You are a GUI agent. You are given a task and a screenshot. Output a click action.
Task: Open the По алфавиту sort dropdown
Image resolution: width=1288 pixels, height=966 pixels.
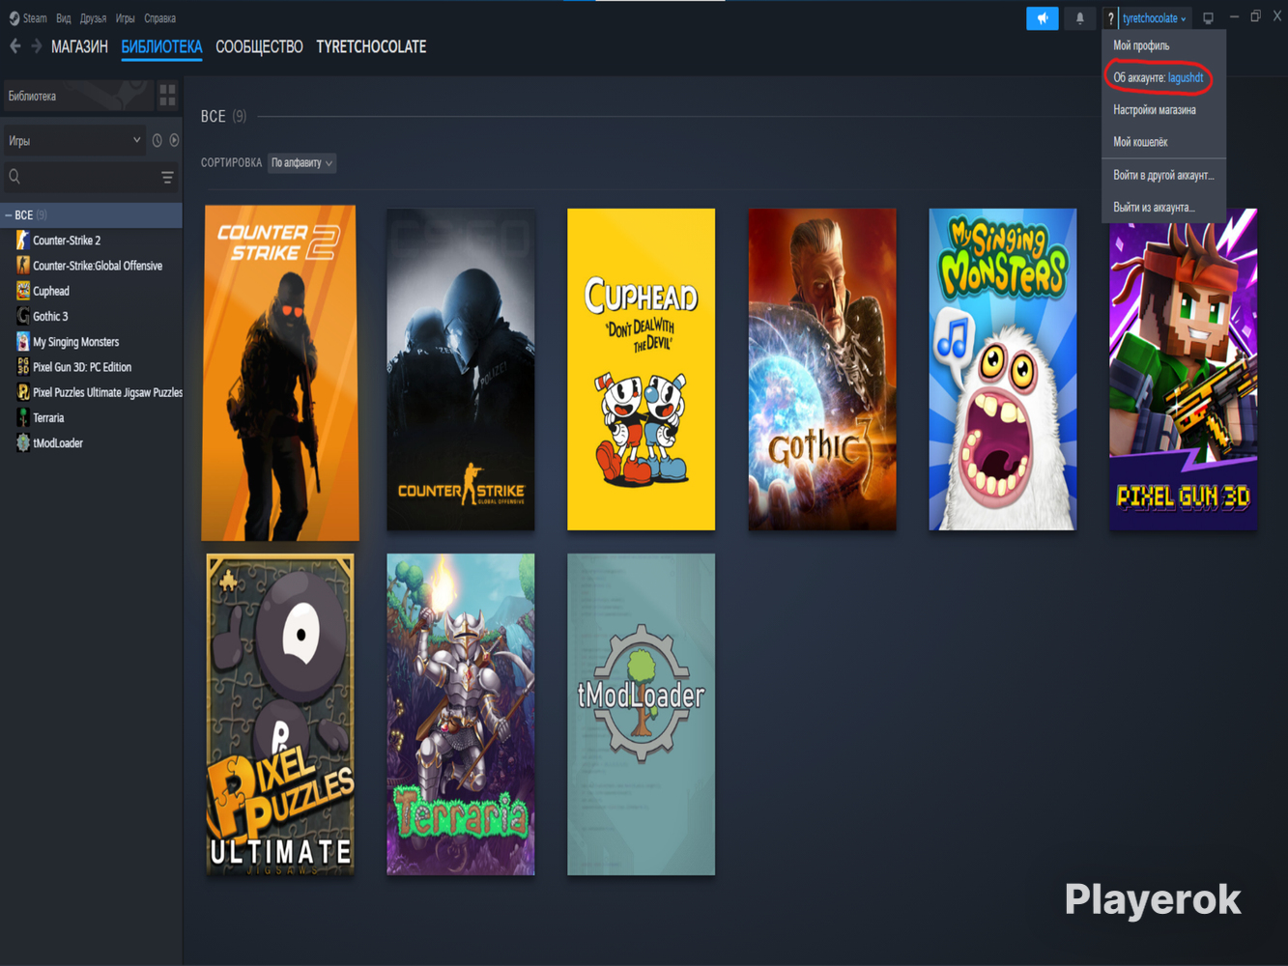point(301,163)
